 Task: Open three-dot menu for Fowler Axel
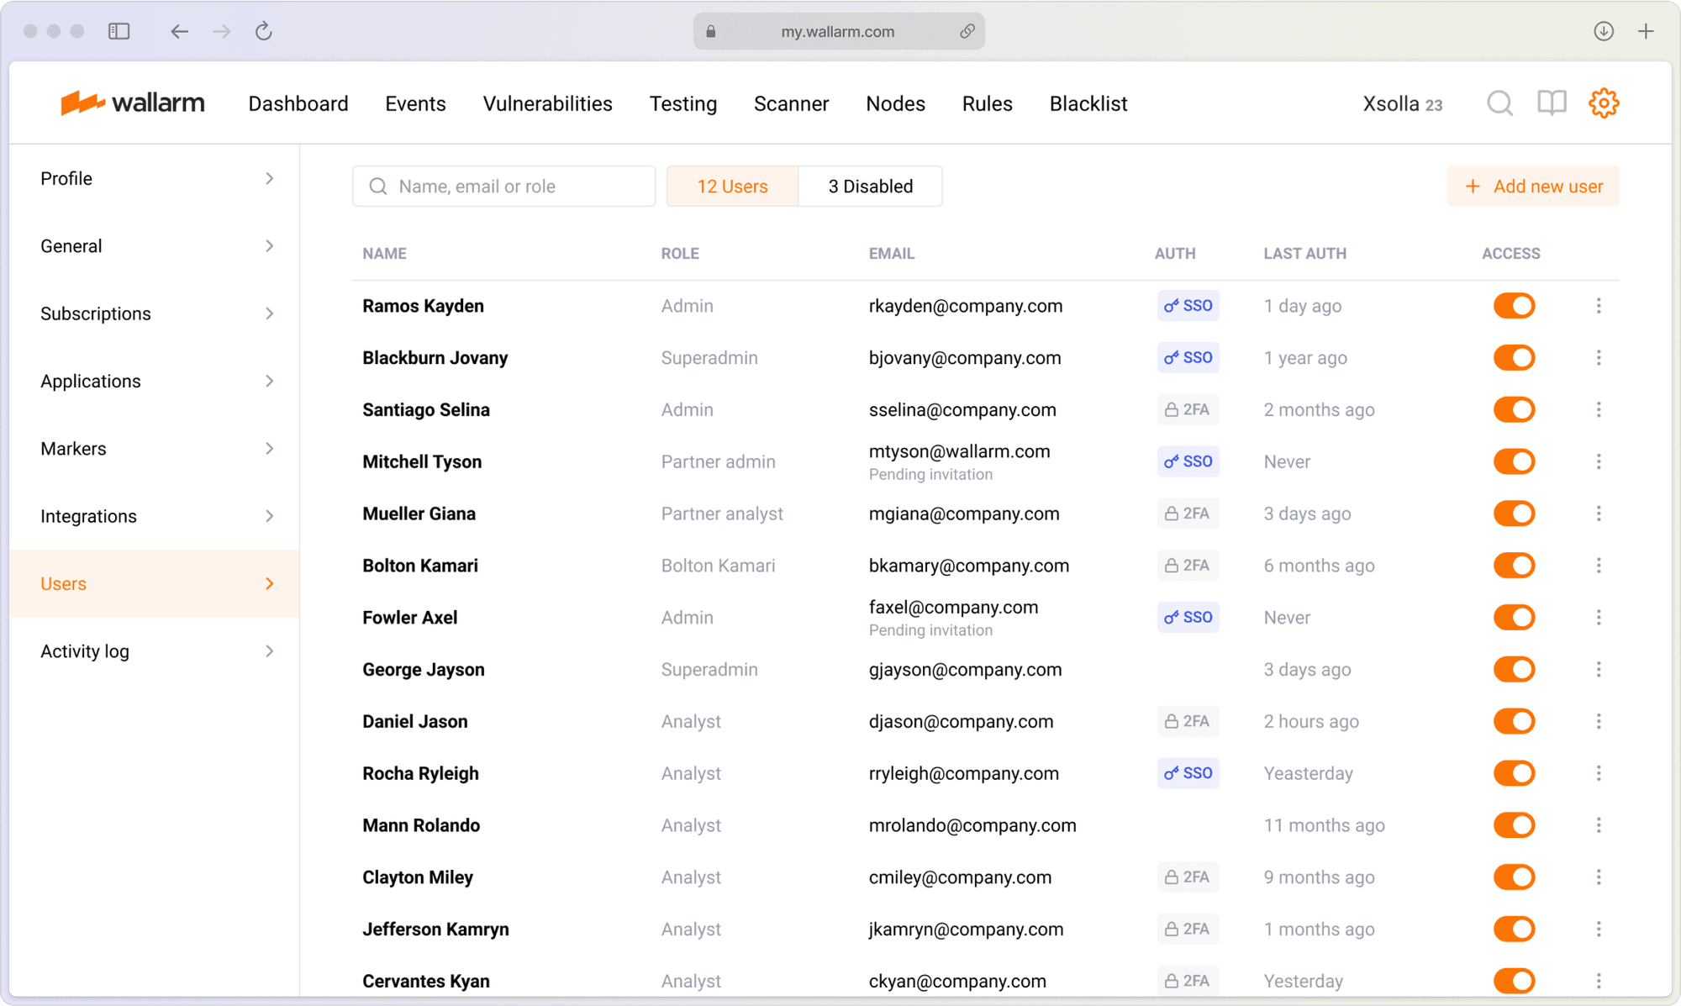pyautogui.click(x=1599, y=618)
